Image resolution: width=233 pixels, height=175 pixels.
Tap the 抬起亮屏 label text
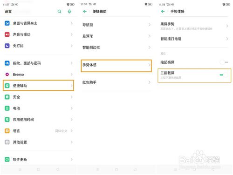tap(167, 62)
